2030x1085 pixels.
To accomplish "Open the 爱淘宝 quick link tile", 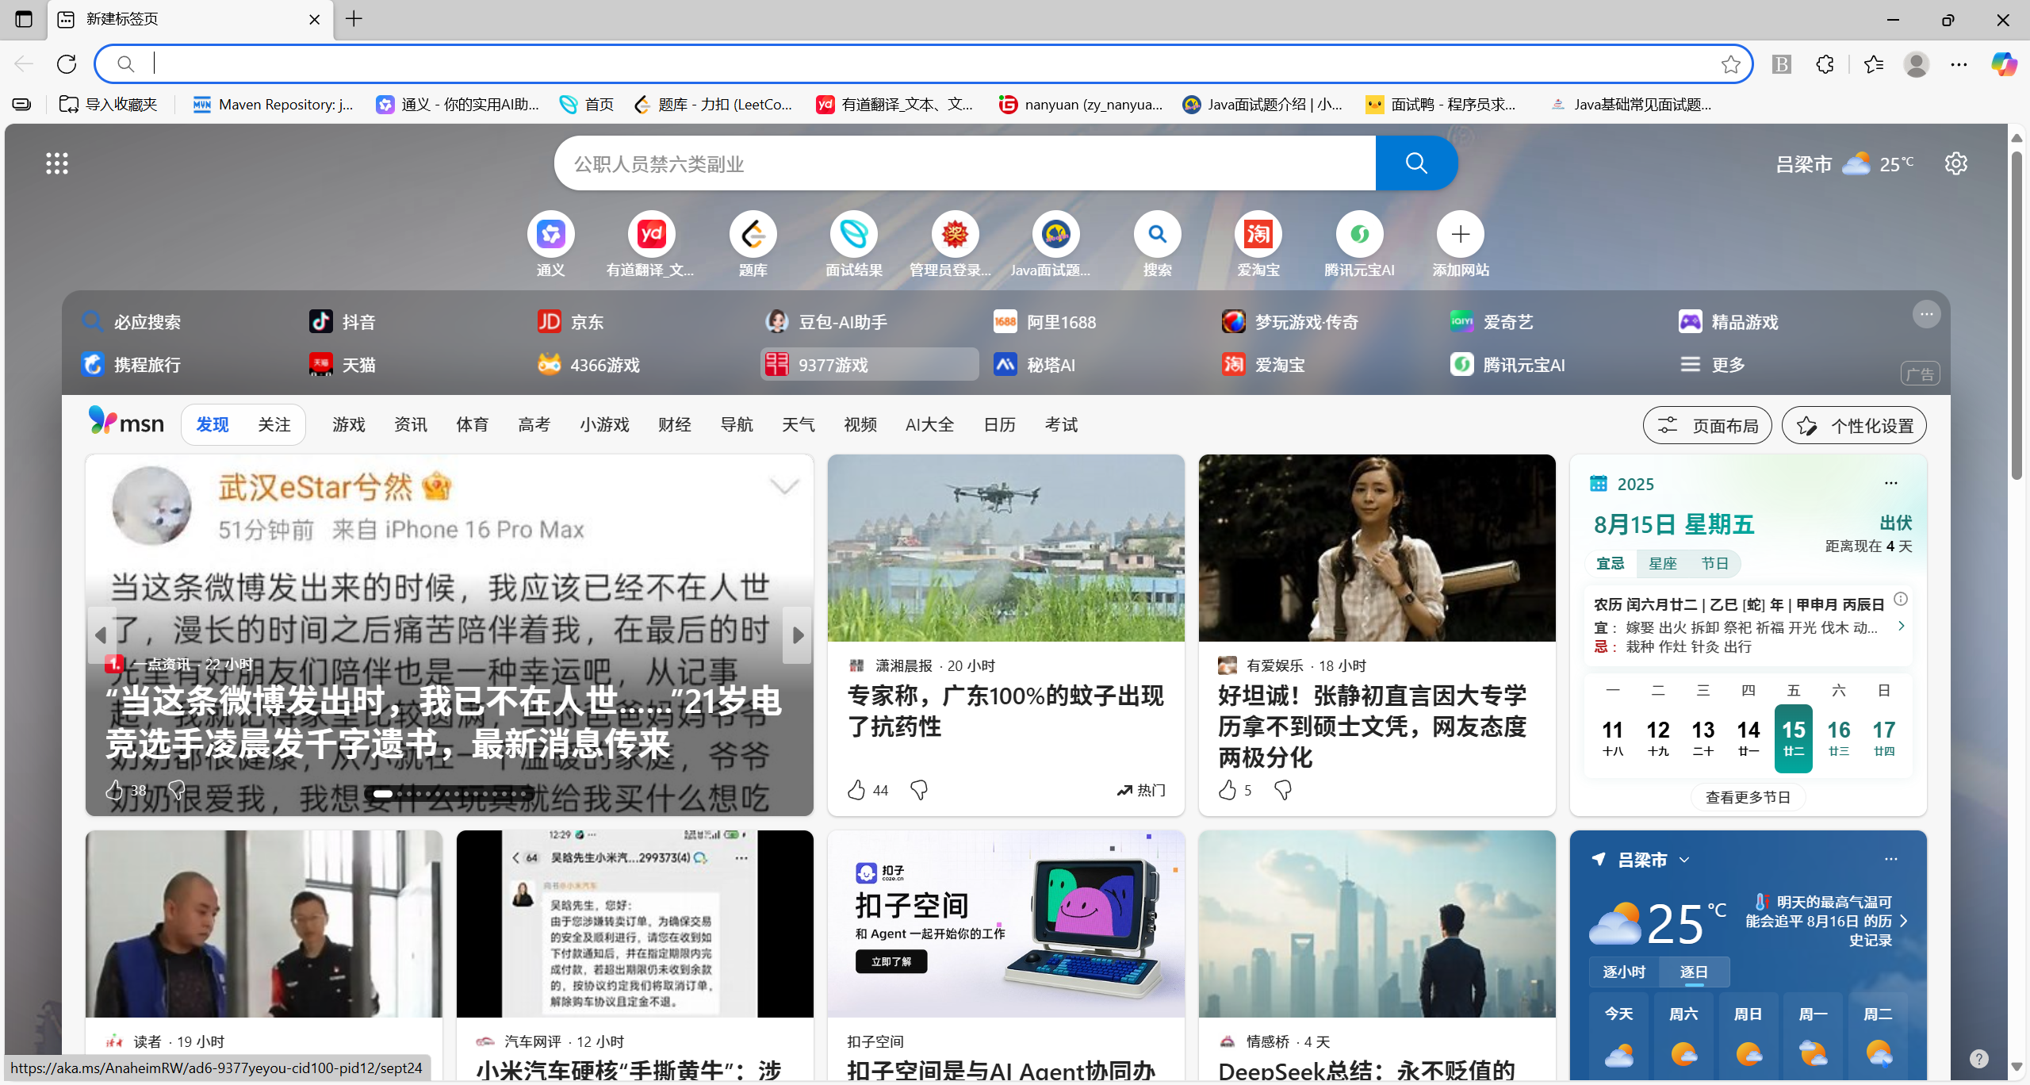I will 1258,244.
